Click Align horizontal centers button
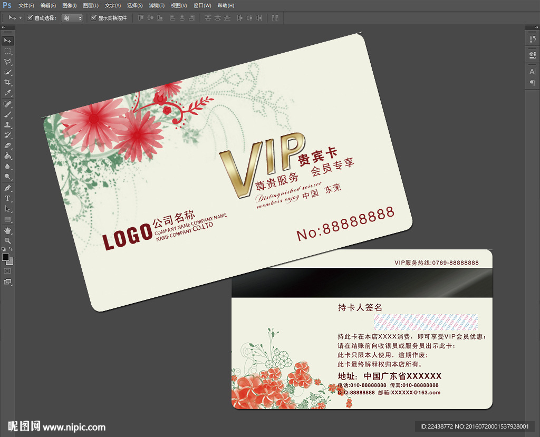Viewport: 540px width, 437px height. 182,17
